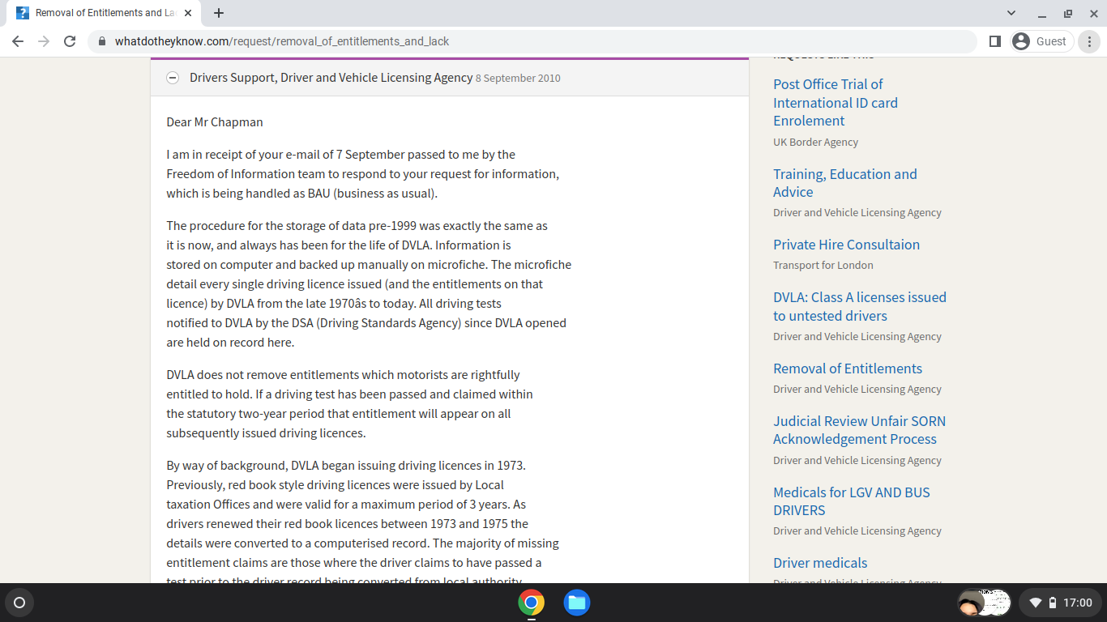This screenshot has height=622, width=1107.
Task: Select the Removal of Entitlements browser tab
Action: 105,13
